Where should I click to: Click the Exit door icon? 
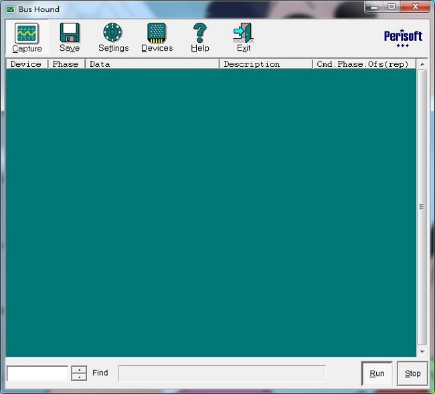click(x=243, y=33)
